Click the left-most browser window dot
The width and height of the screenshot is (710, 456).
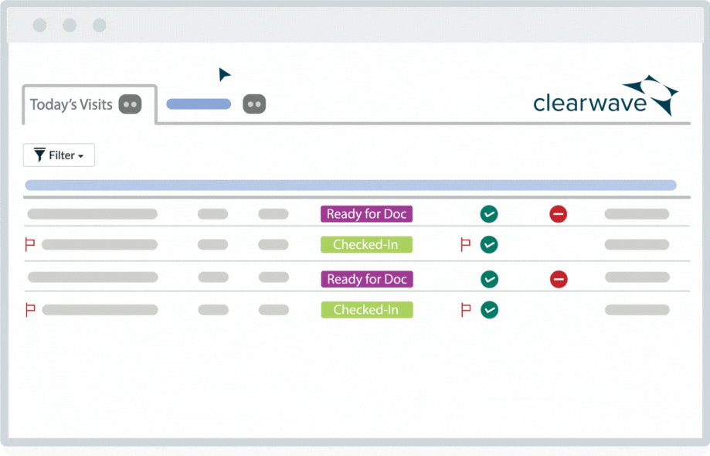tap(39, 25)
